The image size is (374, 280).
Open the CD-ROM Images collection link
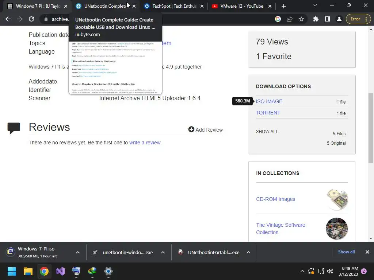click(x=275, y=199)
